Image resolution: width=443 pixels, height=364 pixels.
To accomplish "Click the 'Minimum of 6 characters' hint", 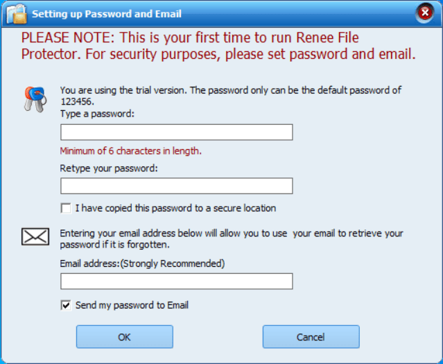I will tap(131, 151).
